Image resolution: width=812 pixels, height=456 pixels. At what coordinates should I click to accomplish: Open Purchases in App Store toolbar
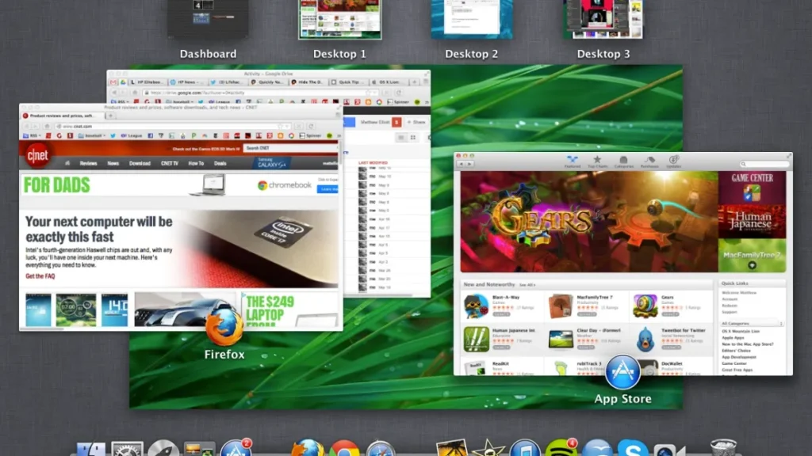click(649, 161)
